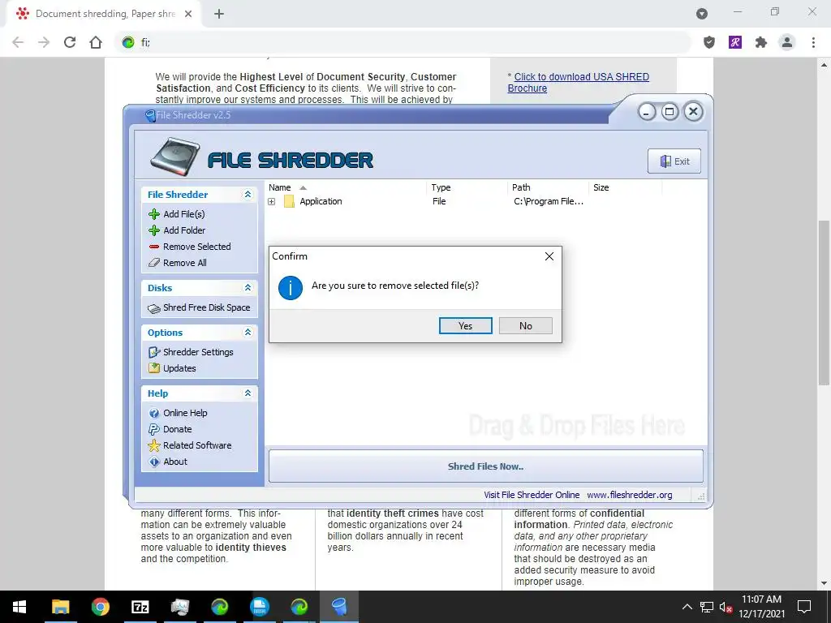
Task: Open the Chrome tab search dropdown
Action: tap(702, 14)
